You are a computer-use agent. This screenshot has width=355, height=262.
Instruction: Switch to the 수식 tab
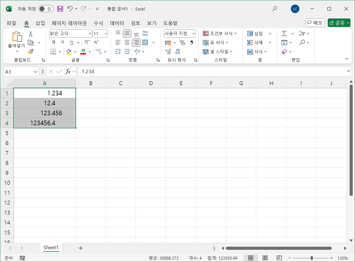[98, 23]
